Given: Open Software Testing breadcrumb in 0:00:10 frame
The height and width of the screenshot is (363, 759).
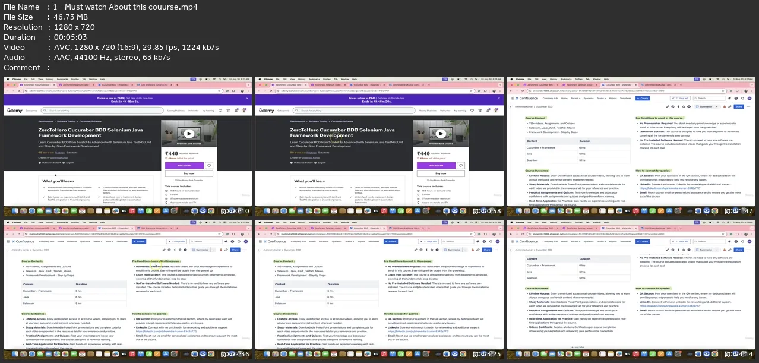Looking at the screenshot, I should coord(66,121).
